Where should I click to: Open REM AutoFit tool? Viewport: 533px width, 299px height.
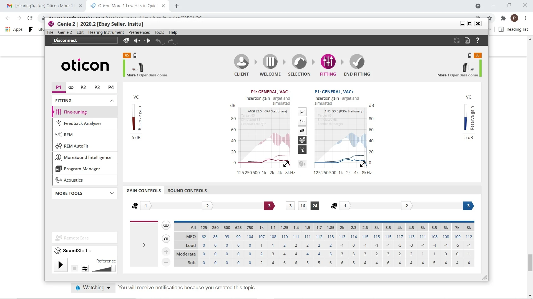(85, 146)
